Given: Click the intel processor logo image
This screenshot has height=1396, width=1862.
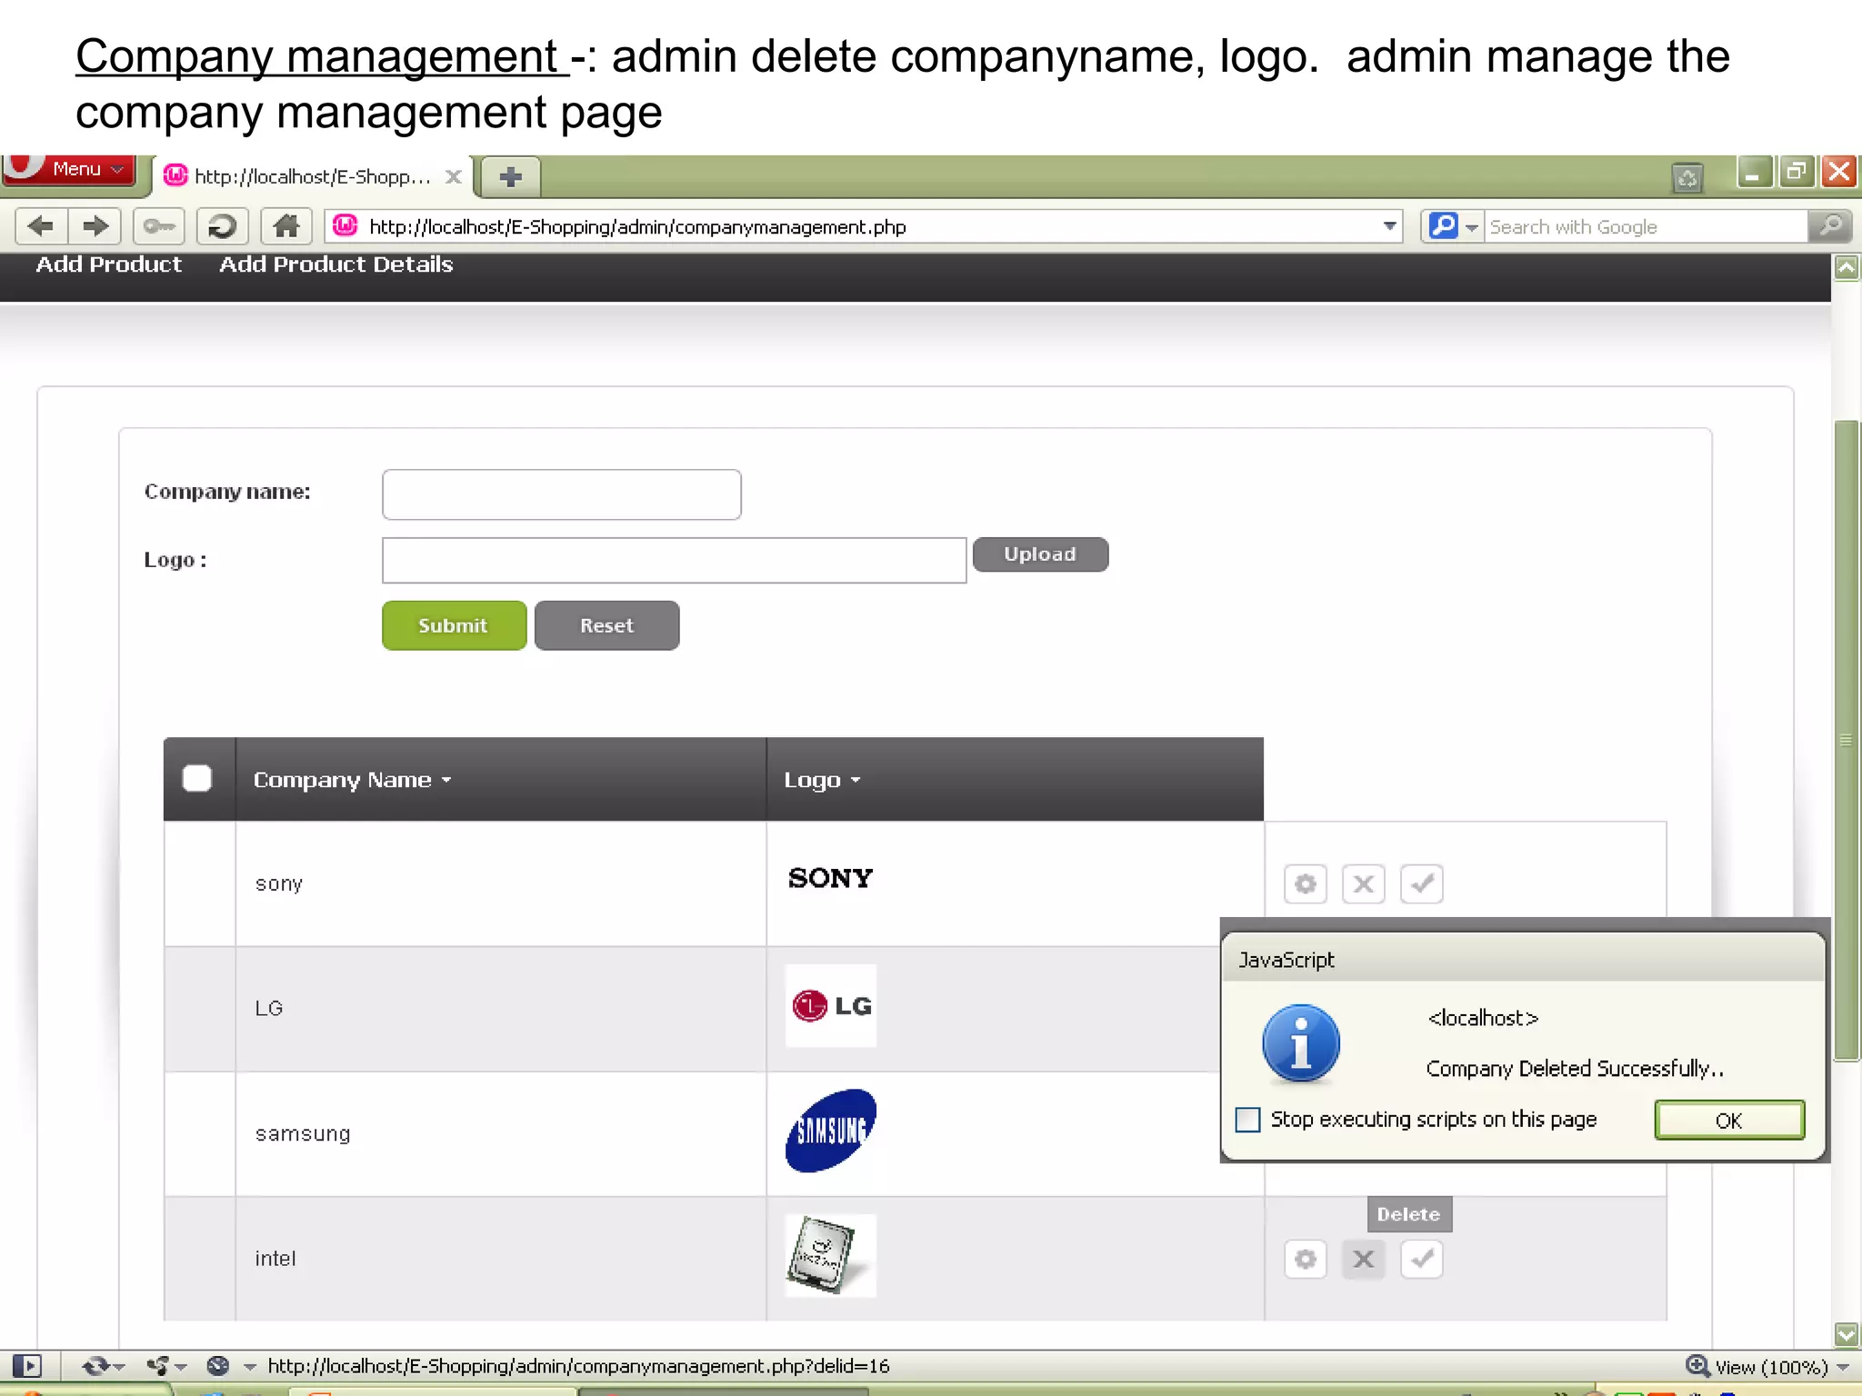Looking at the screenshot, I should tap(831, 1256).
